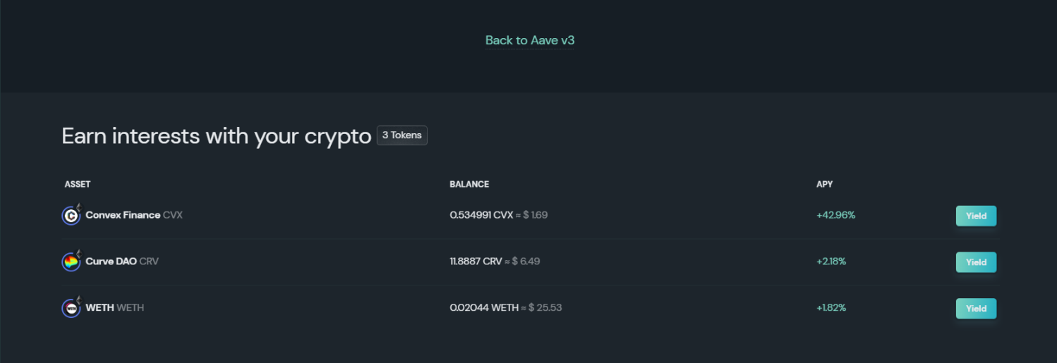The image size is (1057, 363).
Task: Click the 3 Tokens badge
Action: pyautogui.click(x=401, y=135)
